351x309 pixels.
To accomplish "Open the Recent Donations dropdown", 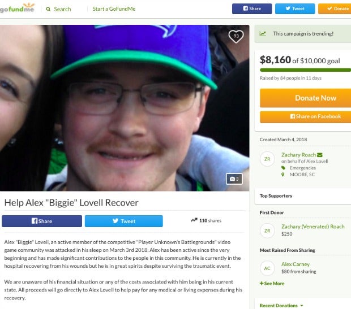I will click(281, 306).
